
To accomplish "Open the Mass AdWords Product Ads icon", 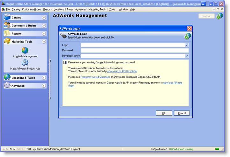I will click(x=25, y=63).
